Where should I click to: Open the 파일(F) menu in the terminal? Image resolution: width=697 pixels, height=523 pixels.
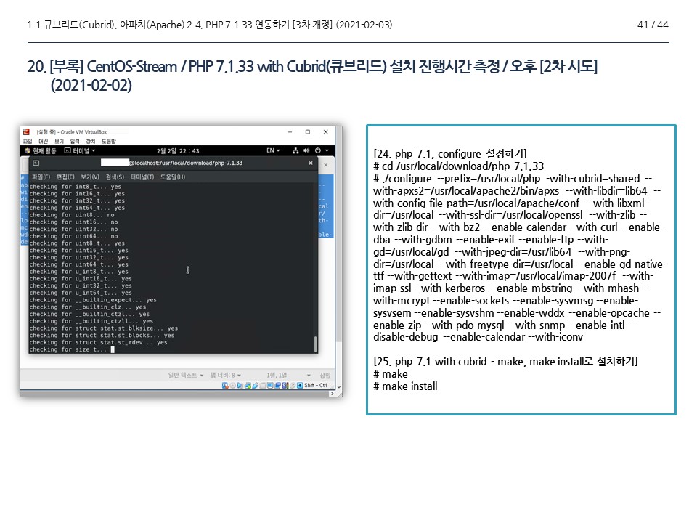coord(41,177)
